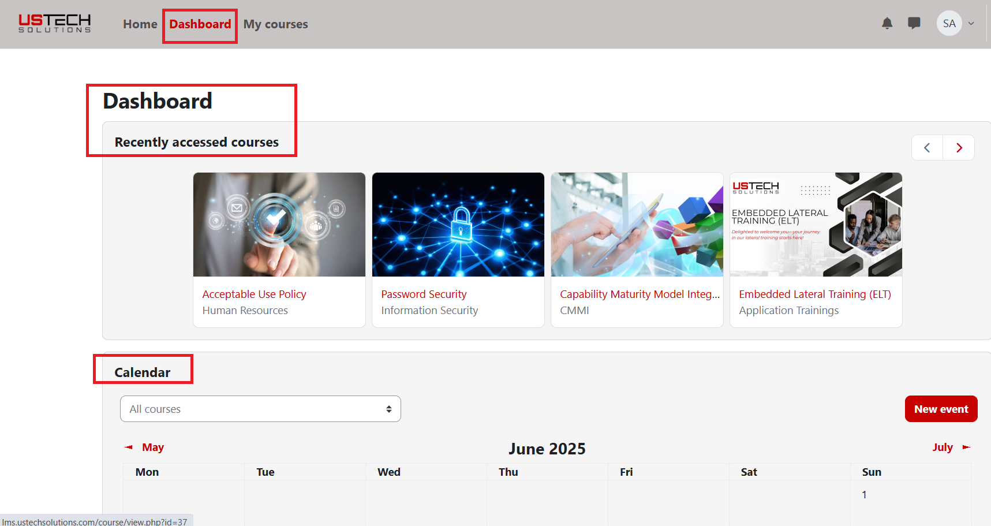Open the All courses dropdown

tap(260, 409)
